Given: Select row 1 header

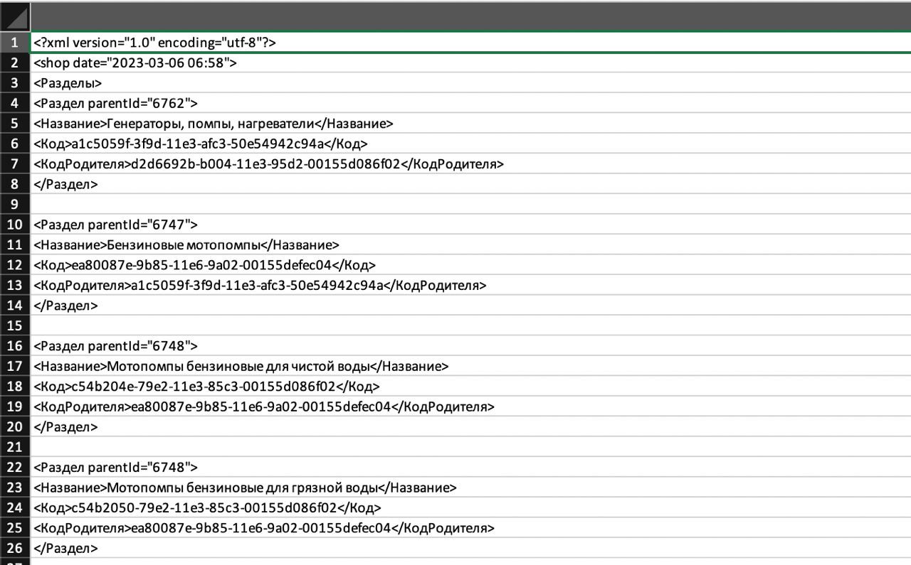Looking at the screenshot, I should tap(15, 43).
